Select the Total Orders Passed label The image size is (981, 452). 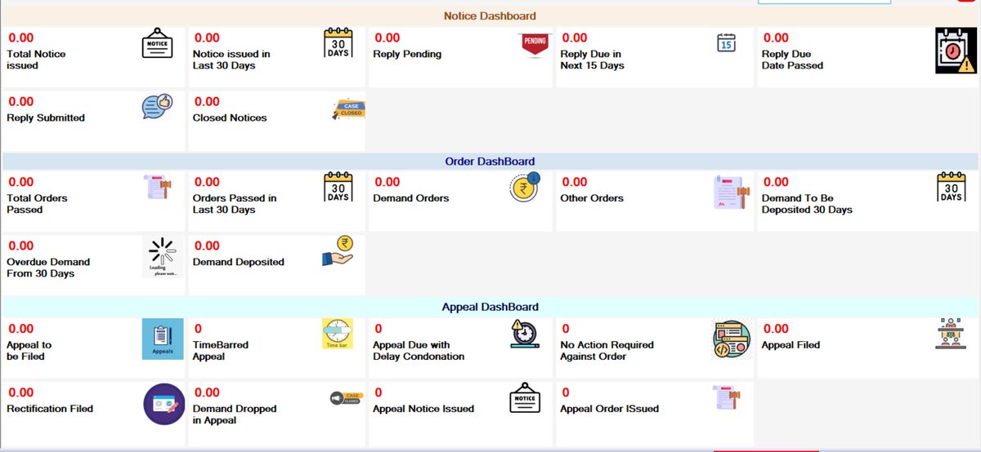pyautogui.click(x=37, y=204)
